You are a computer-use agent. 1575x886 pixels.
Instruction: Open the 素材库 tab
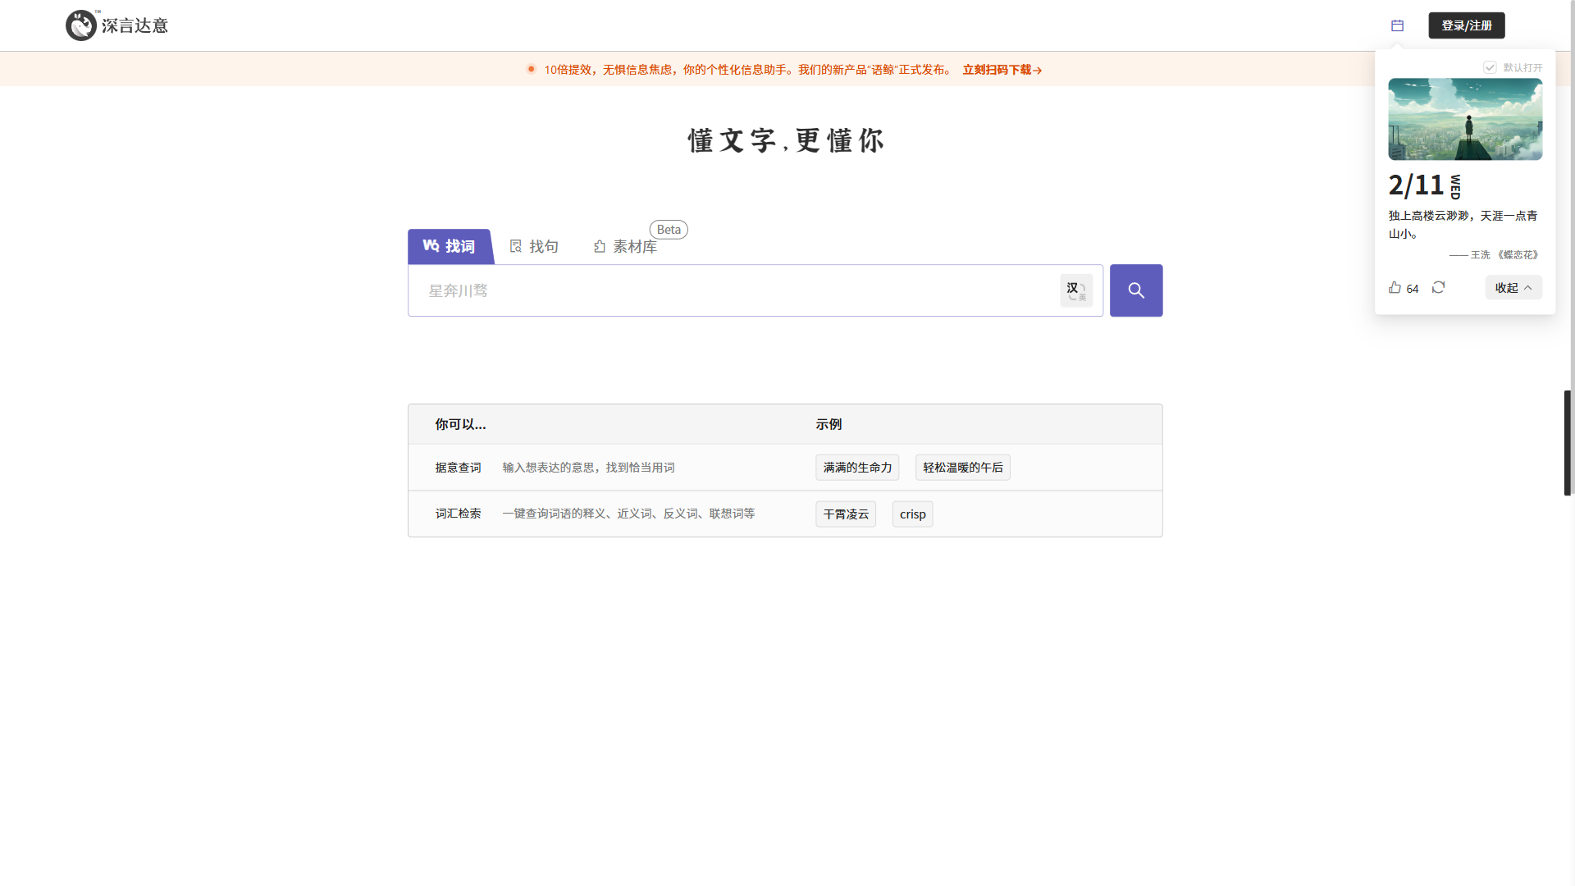[x=626, y=246]
